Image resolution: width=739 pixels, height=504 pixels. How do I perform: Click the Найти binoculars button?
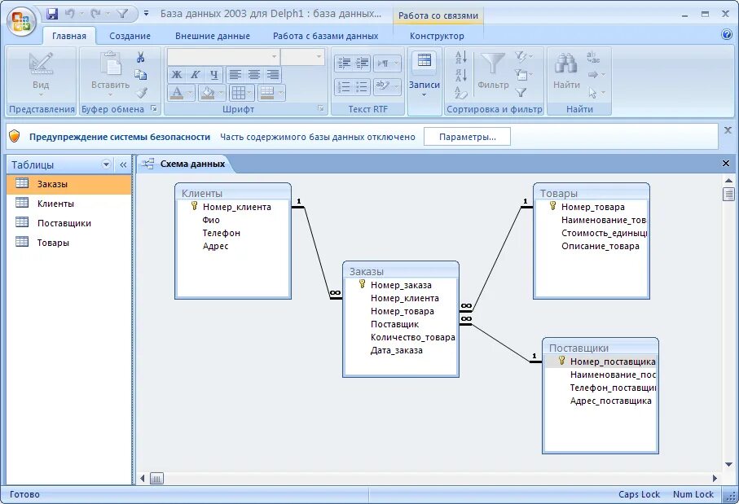[566, 71]
